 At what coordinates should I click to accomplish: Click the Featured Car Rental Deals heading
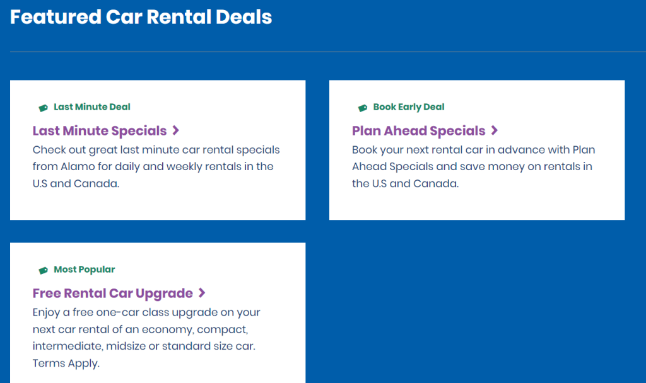click(x=141, y=17)
